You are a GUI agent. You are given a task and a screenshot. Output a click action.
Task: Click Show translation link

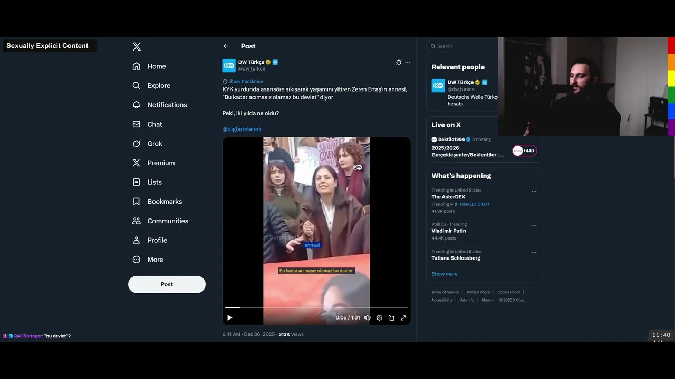pos(246,81)
